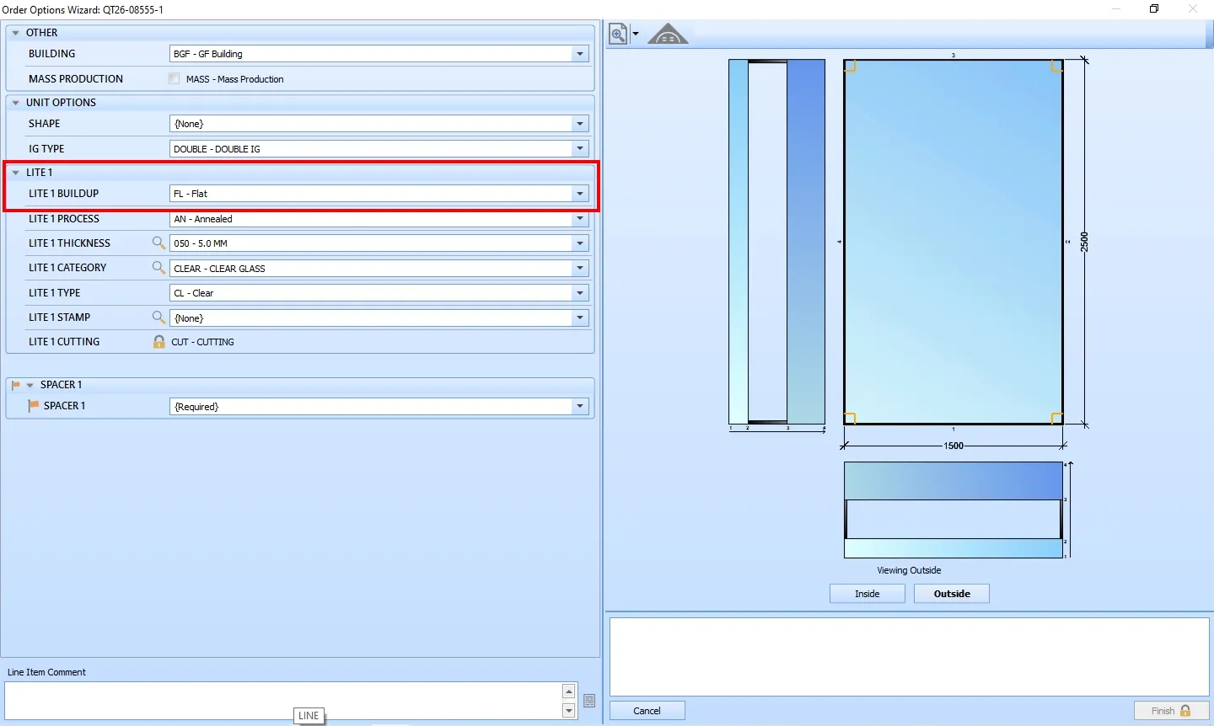Open the LITE 1 STAMP dropdown
Image resolution: width=1214 pixels, height=726 pixels.
pos(580,318)
